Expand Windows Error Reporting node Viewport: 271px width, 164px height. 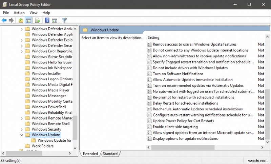point(22,51)
